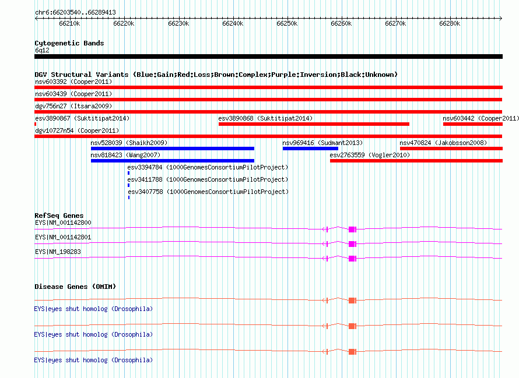Click the nsv603439 (Cooper2011) variant bar
Viewport: 519px width, 378px height.
pos(268,100)
